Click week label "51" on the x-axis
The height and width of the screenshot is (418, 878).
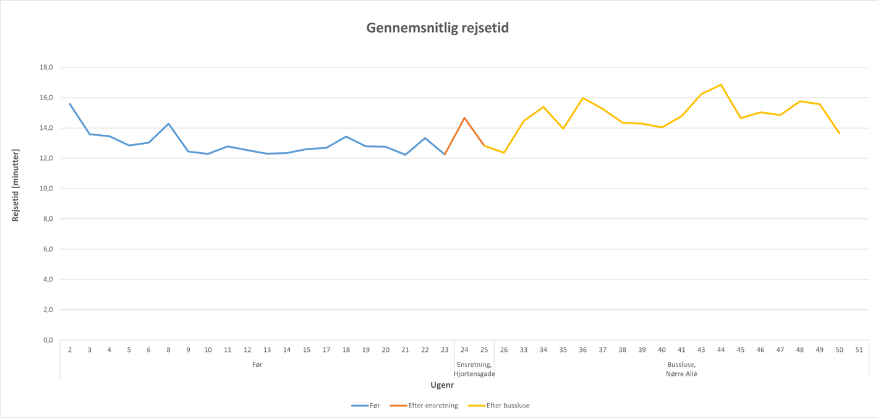click(x=859, y=350)
